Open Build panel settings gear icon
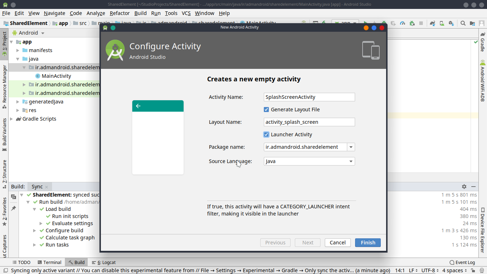This screenshot has height=274, width=487. (464, 187)
